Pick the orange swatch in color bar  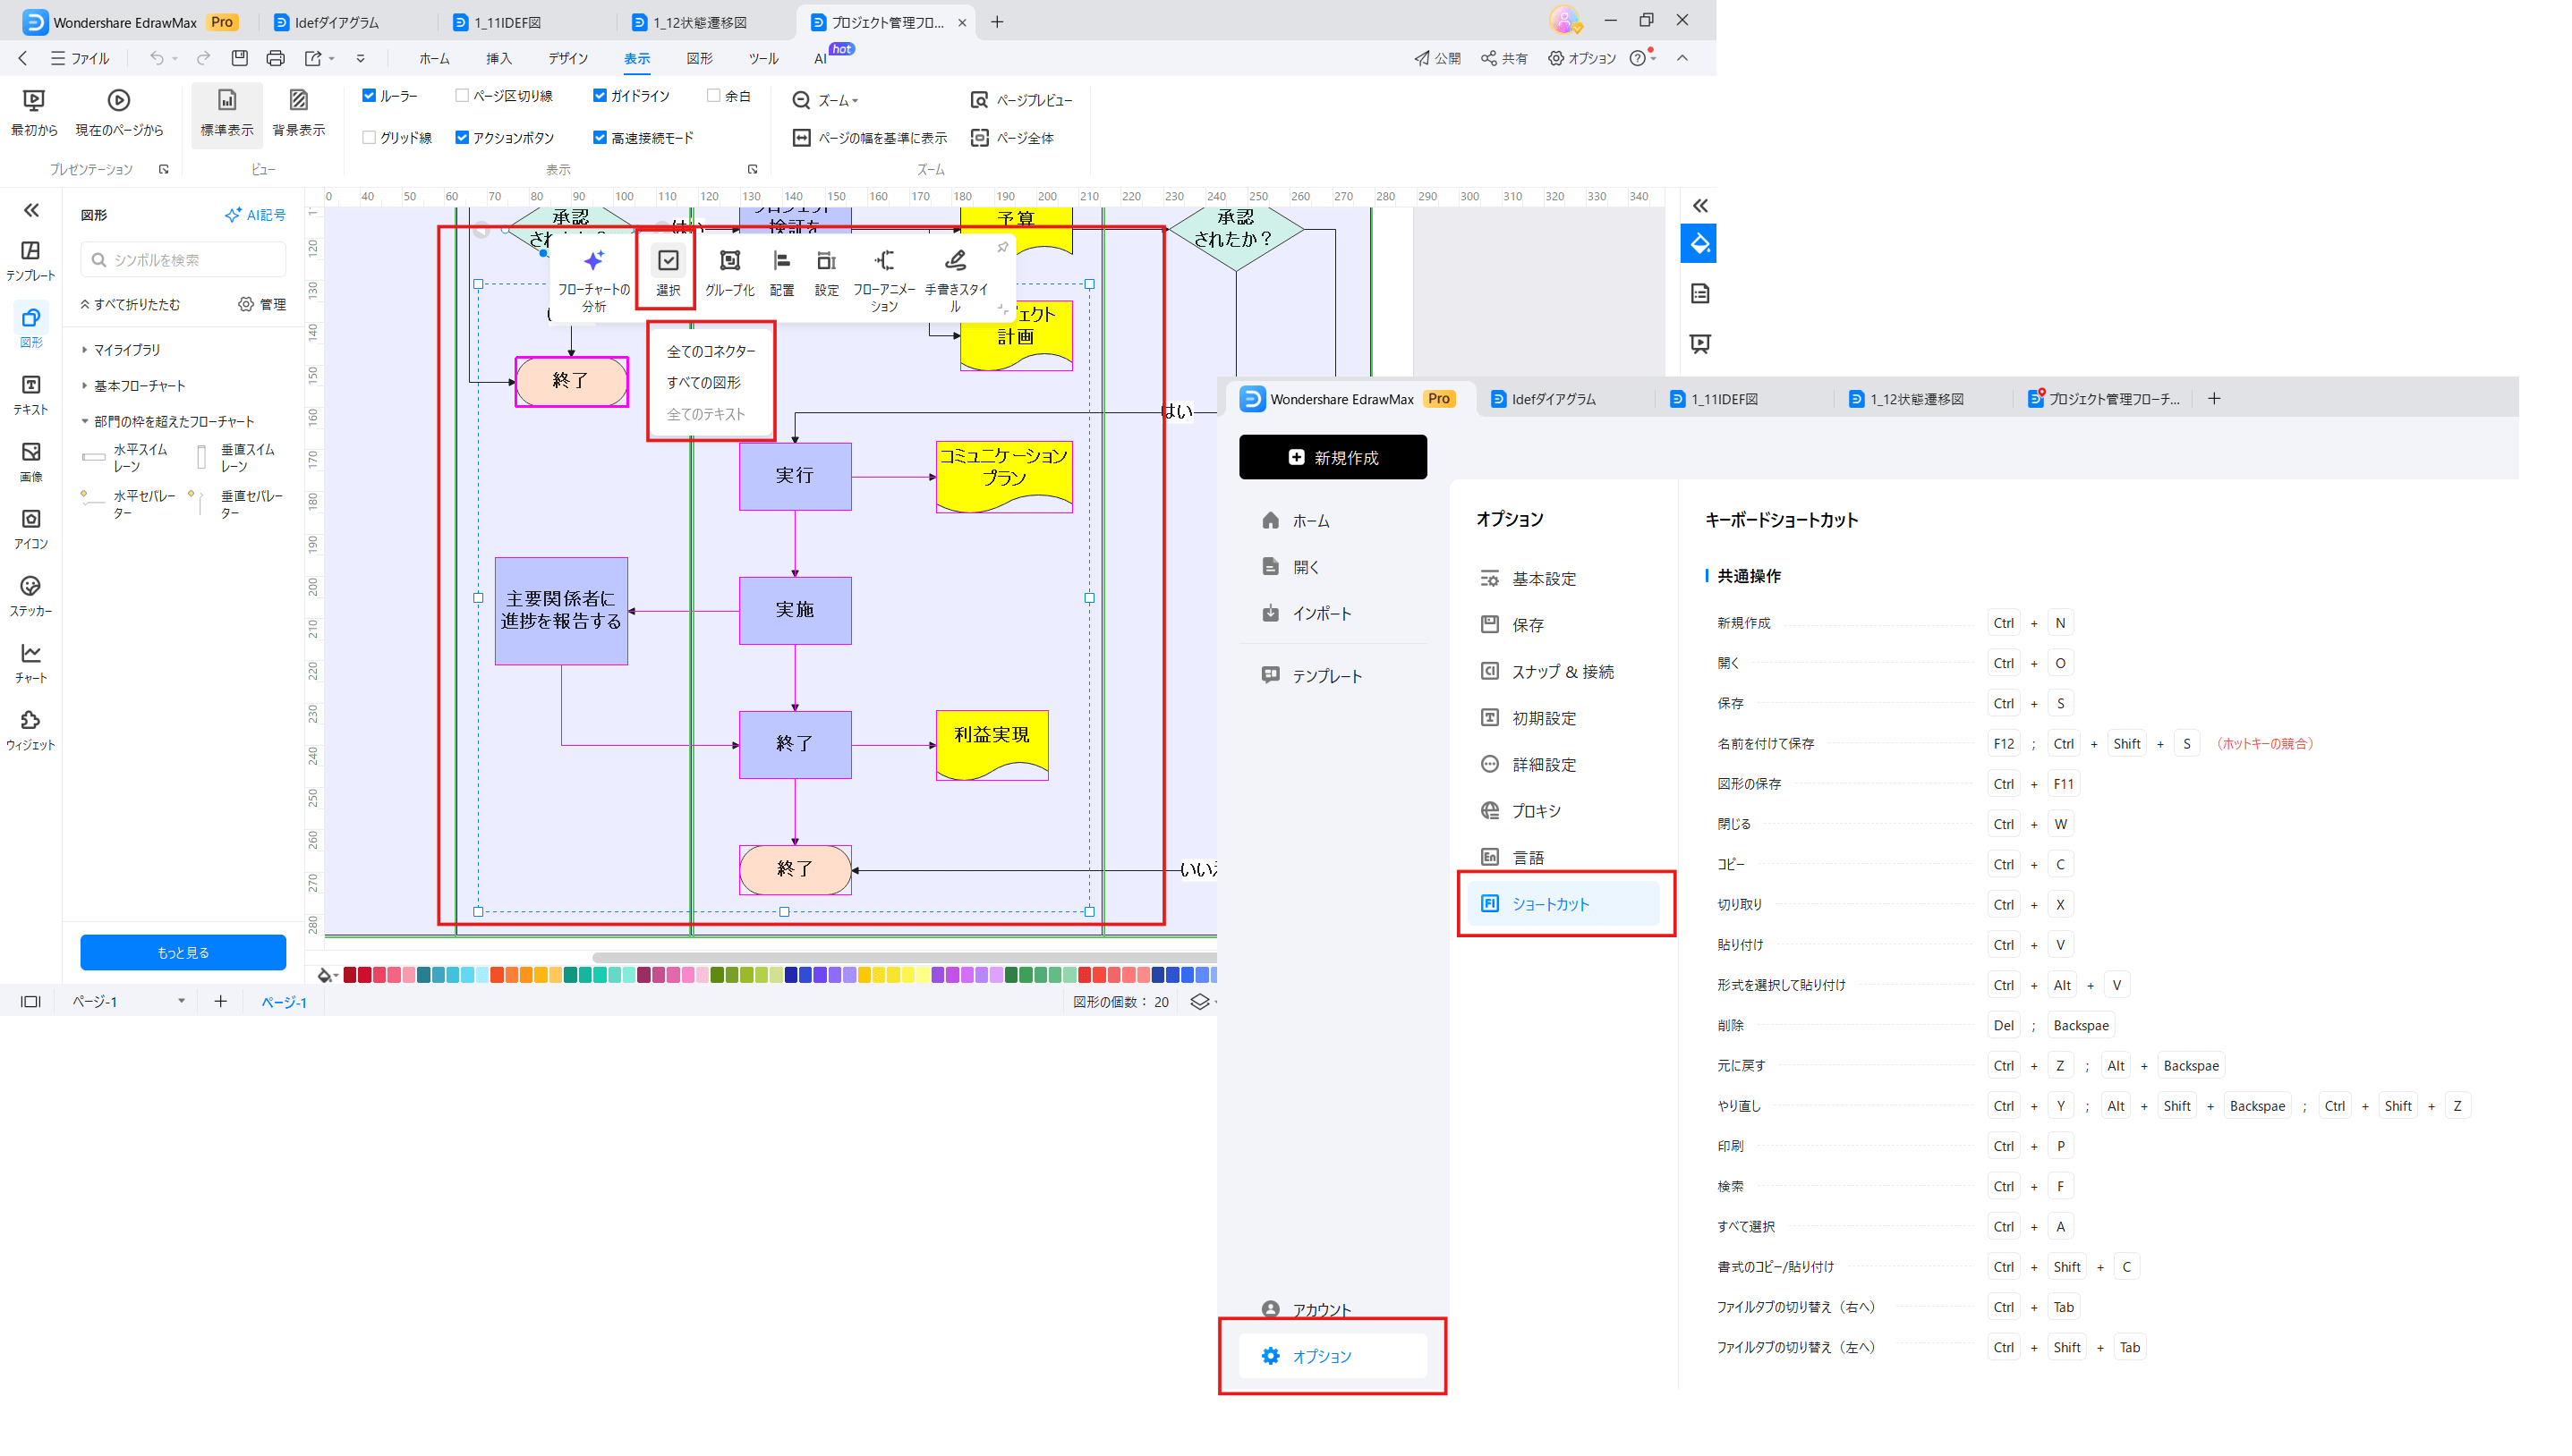click(x=526, y=975)
